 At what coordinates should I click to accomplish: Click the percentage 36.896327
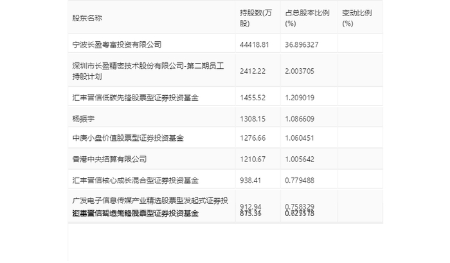point(301,44)
